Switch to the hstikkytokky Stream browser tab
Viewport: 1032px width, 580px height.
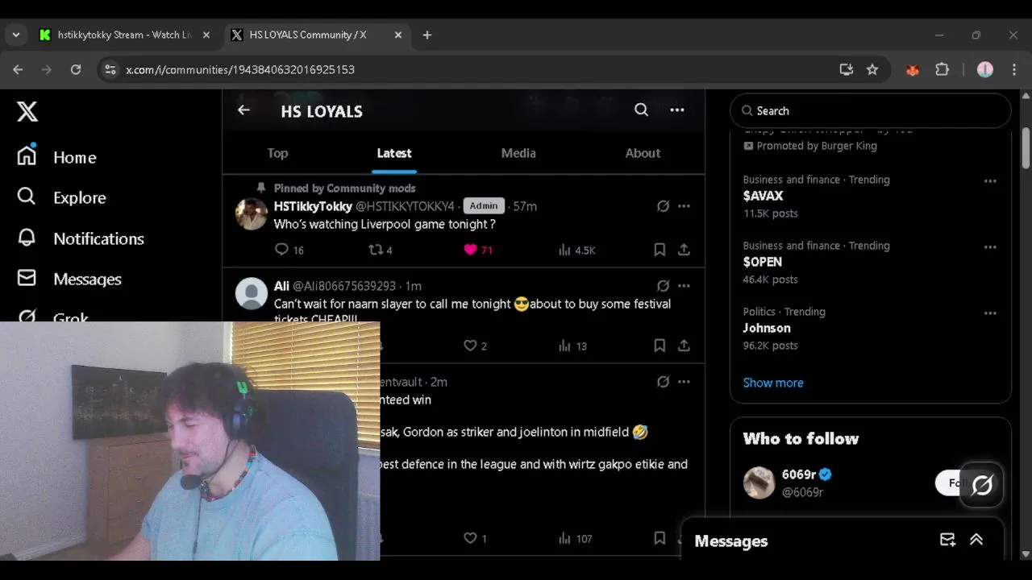125,35
